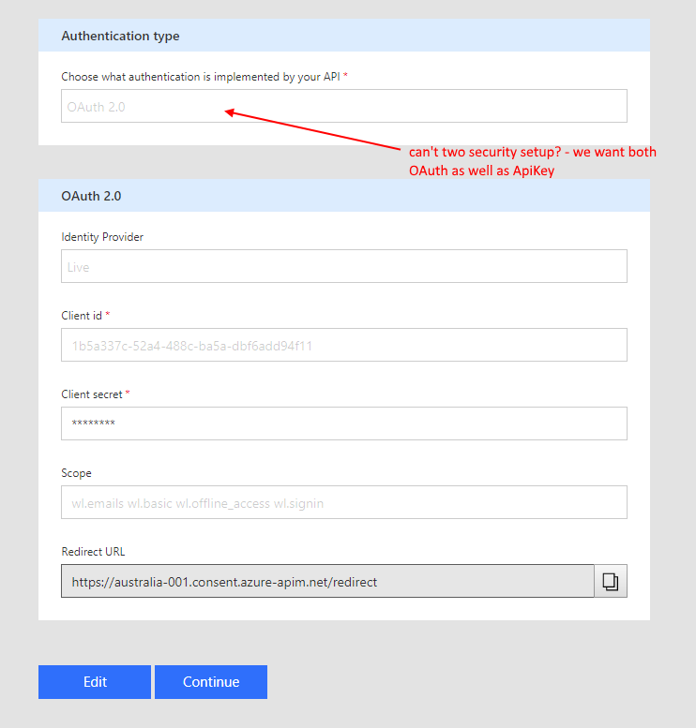Select the Identity Provider field showing Live

tap(343, 266)
